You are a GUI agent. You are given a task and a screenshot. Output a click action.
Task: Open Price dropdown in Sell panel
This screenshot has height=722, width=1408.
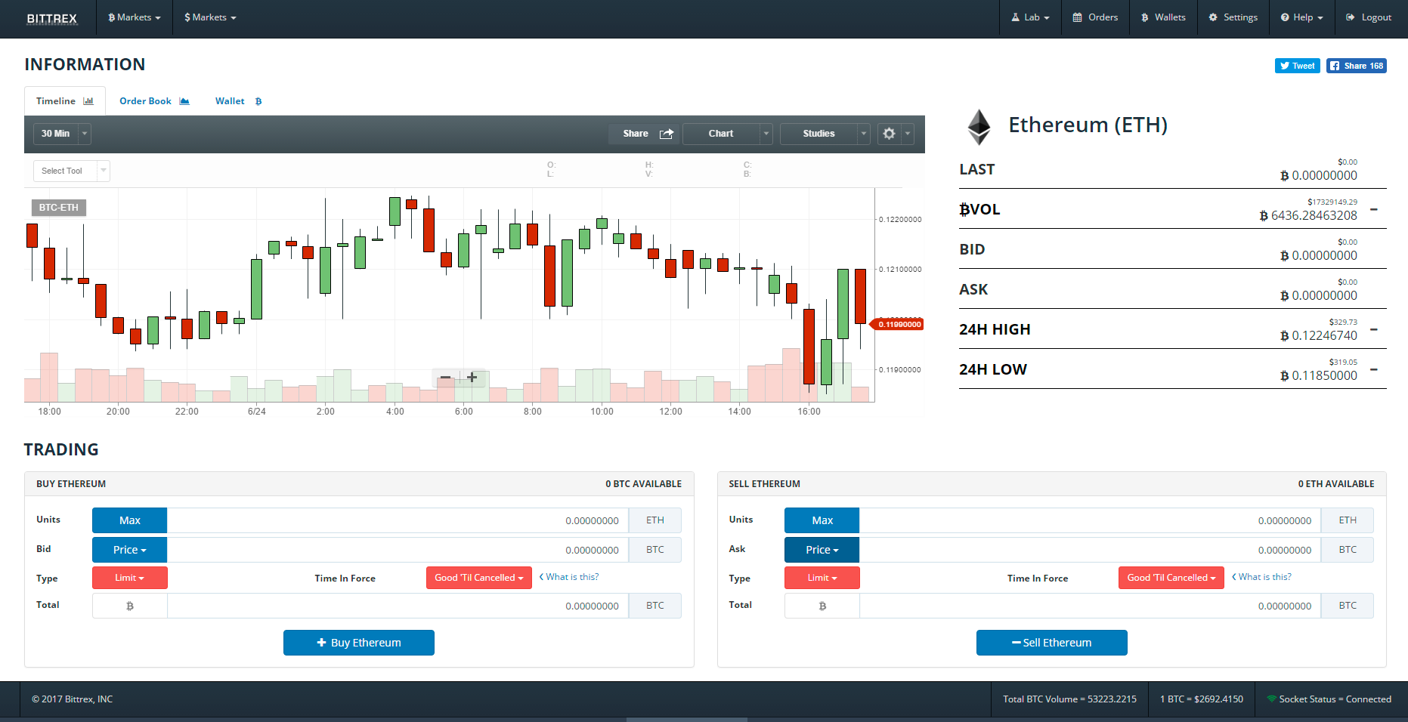coord(822,550)
